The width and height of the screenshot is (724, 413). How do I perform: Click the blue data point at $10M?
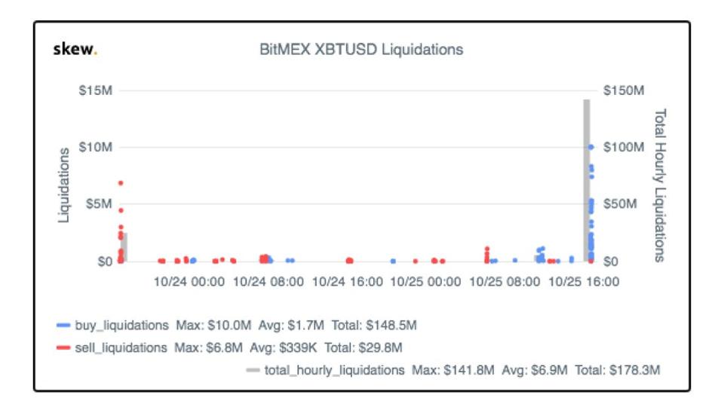591,147
